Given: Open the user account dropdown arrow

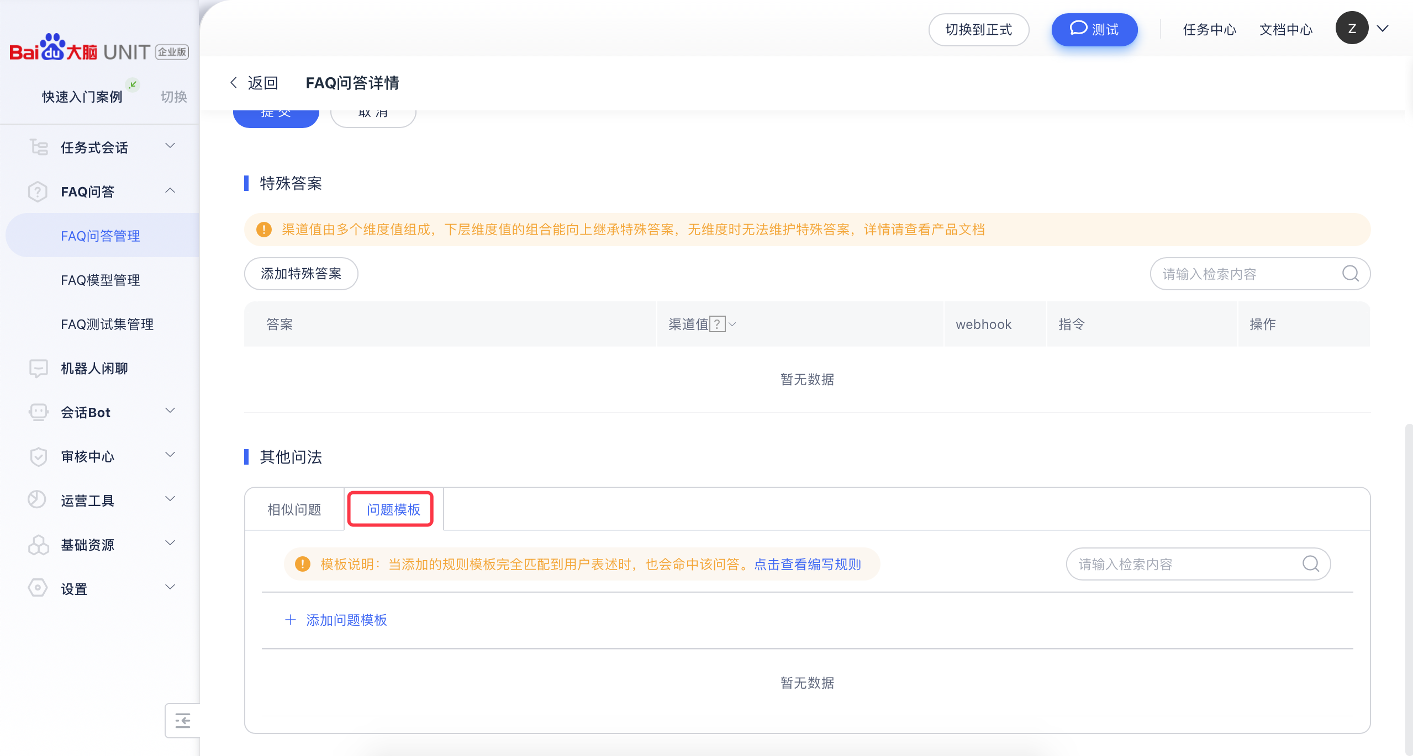Looking at the screenshot, I should click(x=1383, y=29).
